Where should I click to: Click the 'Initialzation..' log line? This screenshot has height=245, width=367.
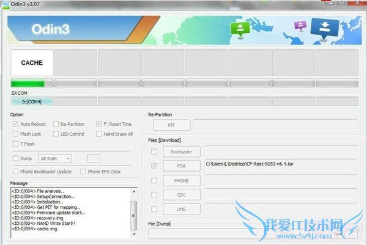37,202
